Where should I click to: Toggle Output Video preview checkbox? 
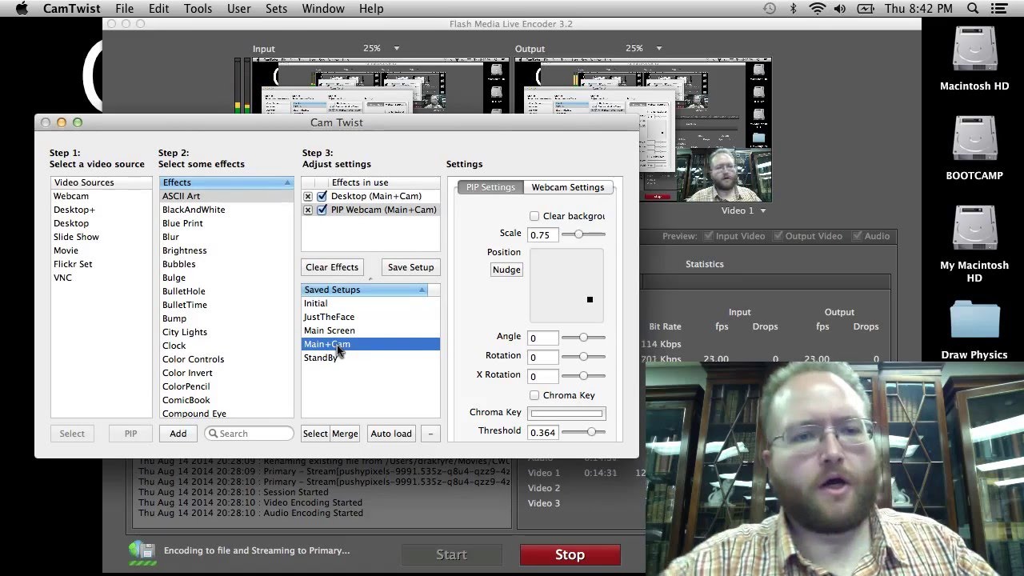click(777, 236)
